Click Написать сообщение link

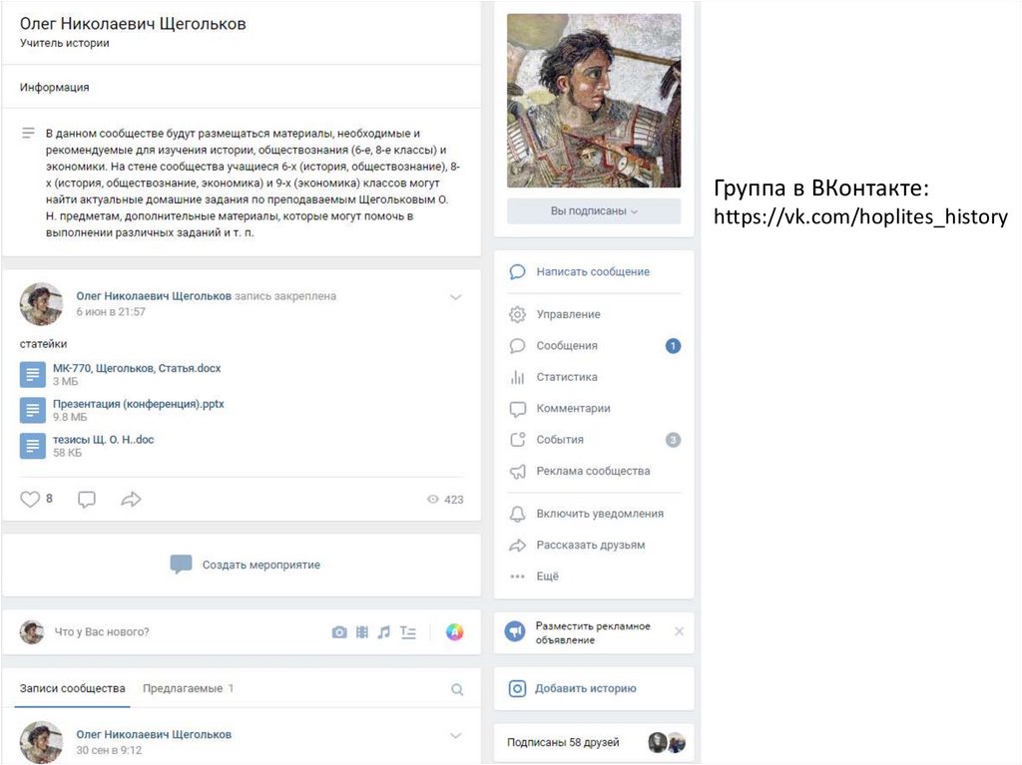593,271
